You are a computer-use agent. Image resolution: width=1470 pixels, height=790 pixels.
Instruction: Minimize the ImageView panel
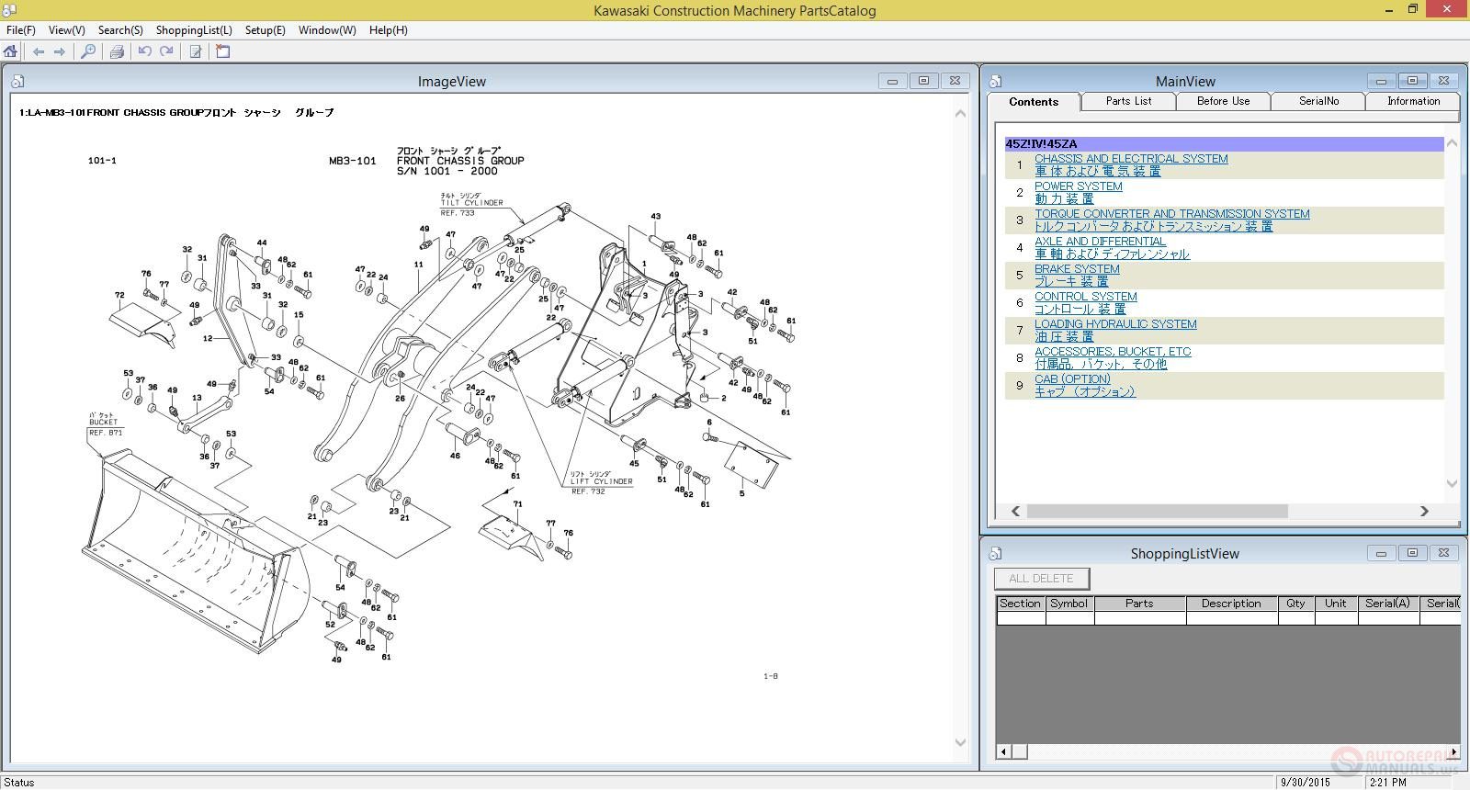coord(892,81)
